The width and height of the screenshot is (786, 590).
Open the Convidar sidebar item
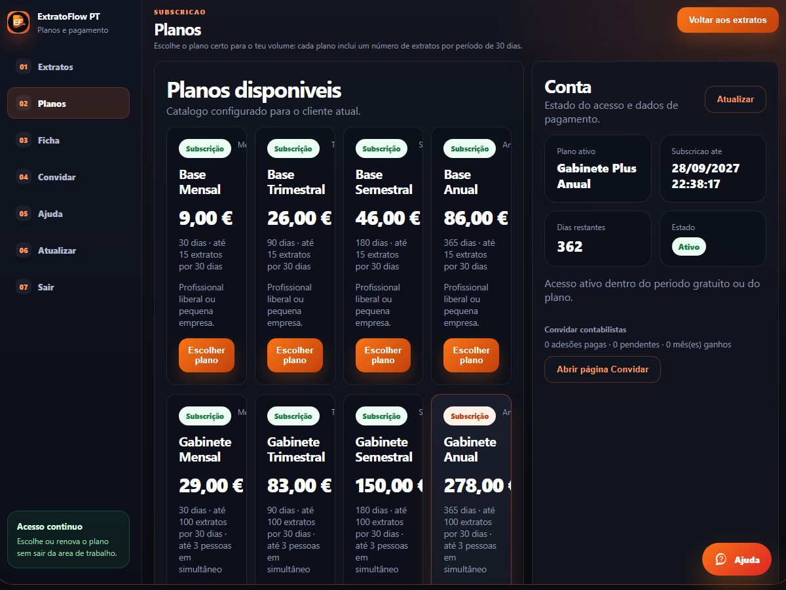pyautogui.click(x=68, y=177)
